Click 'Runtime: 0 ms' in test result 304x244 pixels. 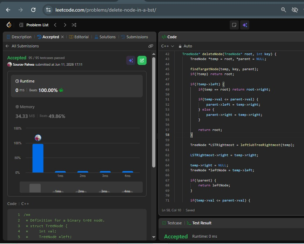(204, 236)
